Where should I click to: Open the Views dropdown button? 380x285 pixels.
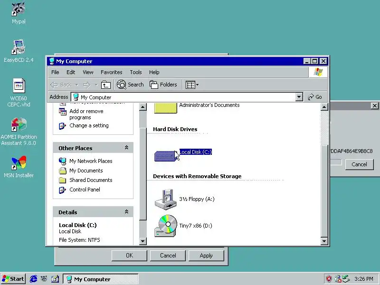point(192,85)
